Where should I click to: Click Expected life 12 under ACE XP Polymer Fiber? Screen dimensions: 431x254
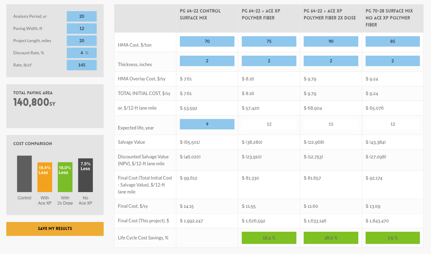(x=269, y=124)
